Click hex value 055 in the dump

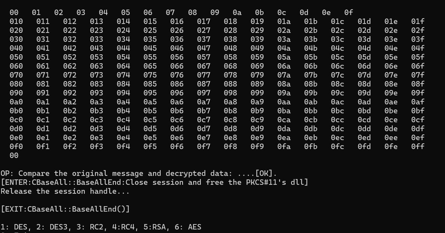tap(150, 57)
